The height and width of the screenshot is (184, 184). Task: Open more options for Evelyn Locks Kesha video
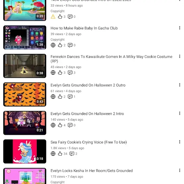pos(180,171)
